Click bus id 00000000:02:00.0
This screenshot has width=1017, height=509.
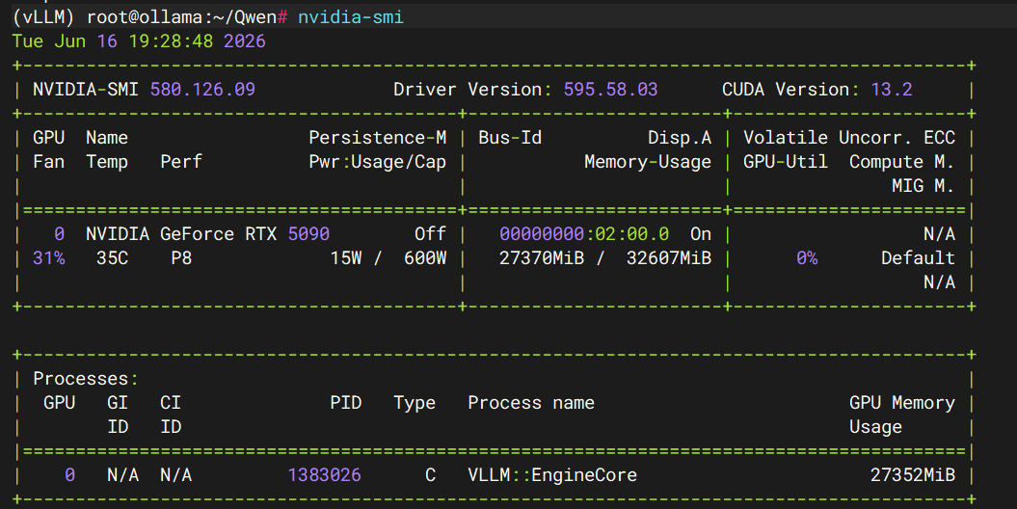[x=584, y=234]
